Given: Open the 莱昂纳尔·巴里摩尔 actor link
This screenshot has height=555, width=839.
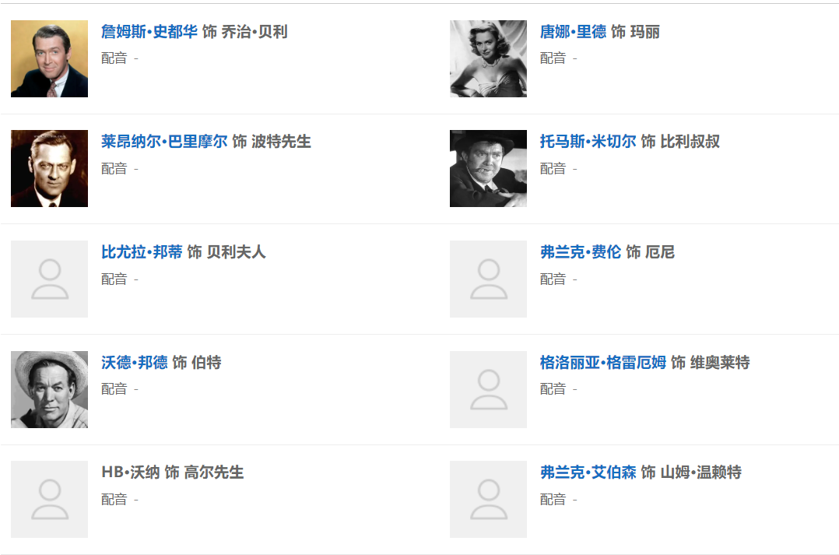Looking at the screenshot, I should (164, 142).
